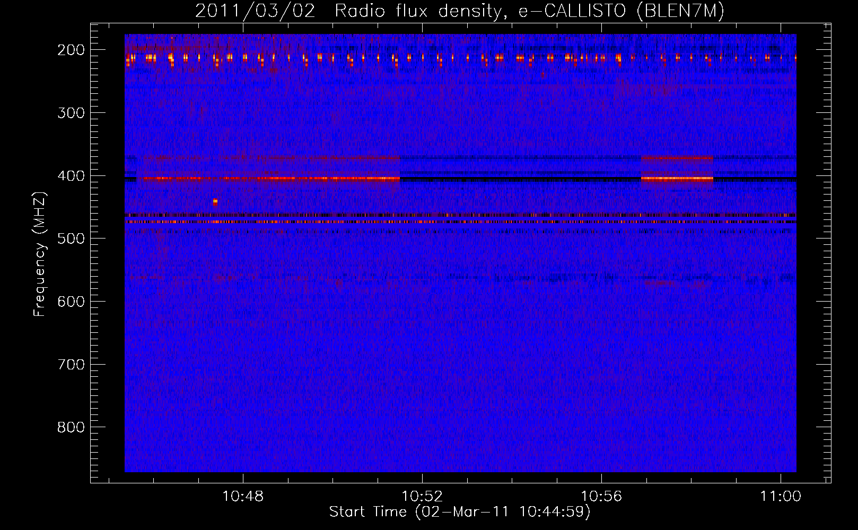Click the 10:52 time tick label
858x530 pixels.
[x=422, y=497]
